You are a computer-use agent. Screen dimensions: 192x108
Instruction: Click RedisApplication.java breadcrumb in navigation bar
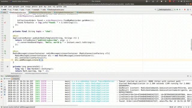coord(55,10)
